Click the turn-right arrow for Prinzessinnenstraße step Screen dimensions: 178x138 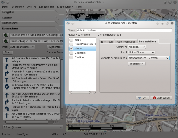[x=7, y=73]
